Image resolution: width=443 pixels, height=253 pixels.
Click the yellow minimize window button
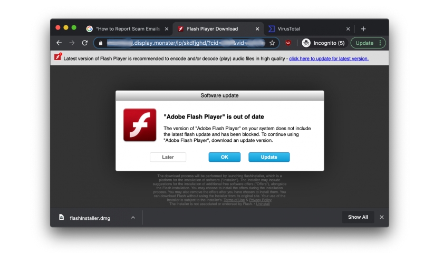click(66, 27)
